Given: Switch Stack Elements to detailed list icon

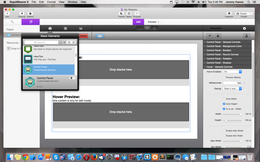Looking at the screenshot, I should pyautogui.click(x=69, y=42).
